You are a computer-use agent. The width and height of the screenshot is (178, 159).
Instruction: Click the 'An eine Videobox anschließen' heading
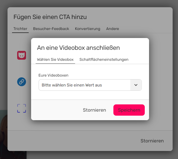[78, 48]
